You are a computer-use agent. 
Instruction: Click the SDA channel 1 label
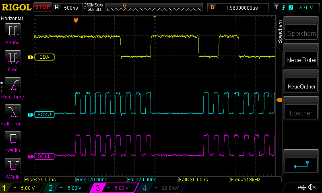44,57
